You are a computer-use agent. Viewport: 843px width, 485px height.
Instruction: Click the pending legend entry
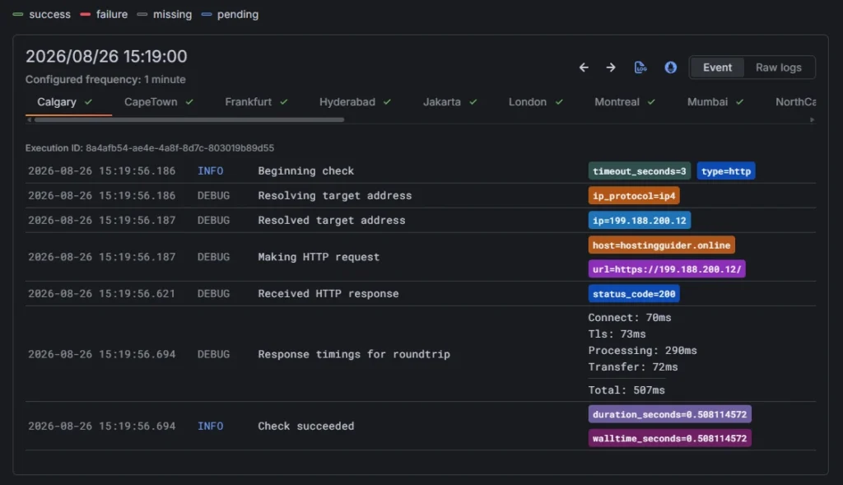tap(230, 15)
